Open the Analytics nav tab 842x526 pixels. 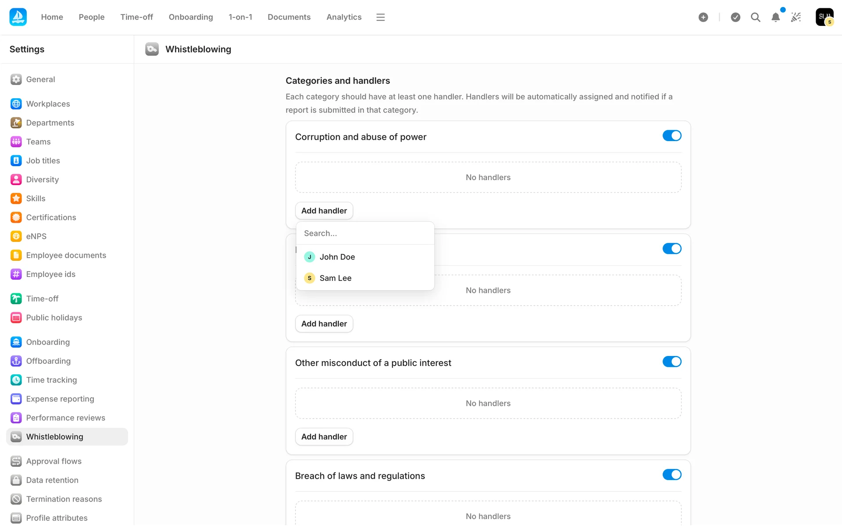tap(344, 17)
